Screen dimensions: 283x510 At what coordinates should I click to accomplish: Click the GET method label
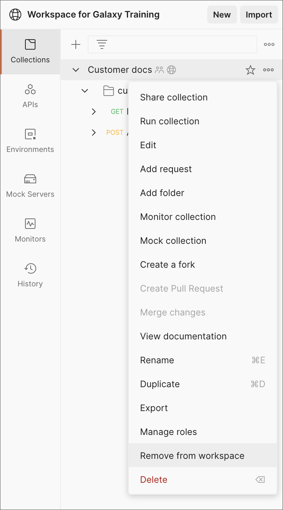(117, 112)
